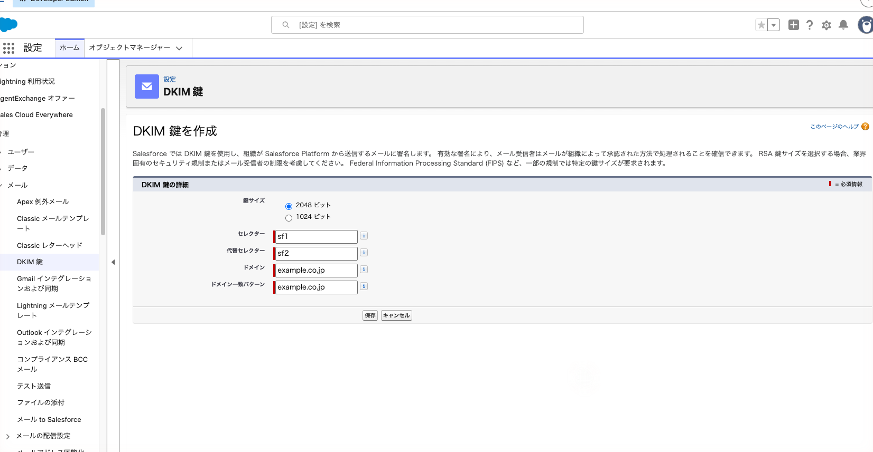This screenshot has height=452, width=873.
Task: Switch to the オブジェクトマネージャー tab
Action: pyautogui.click(x=129, y=47)
